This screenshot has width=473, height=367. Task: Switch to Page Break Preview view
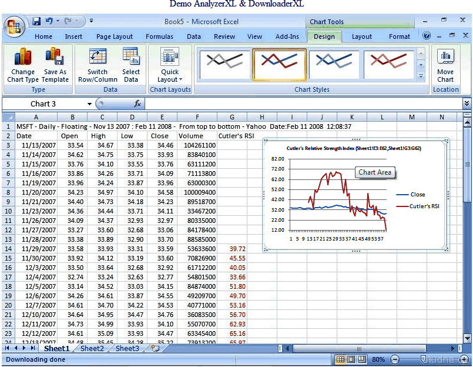point(362,359)
